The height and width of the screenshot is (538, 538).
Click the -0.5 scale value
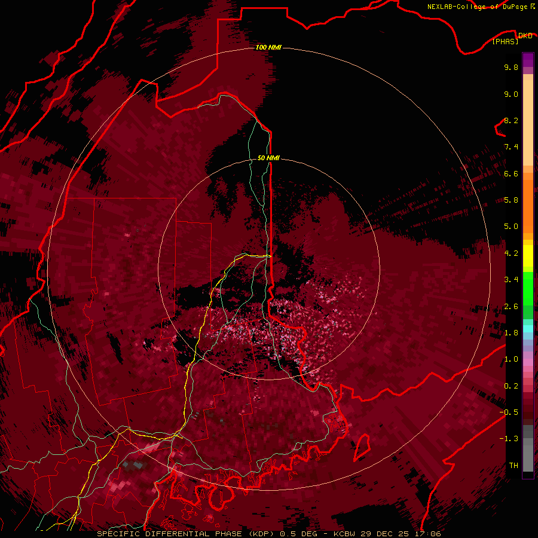pyautogui.click(x=509, y=412)
